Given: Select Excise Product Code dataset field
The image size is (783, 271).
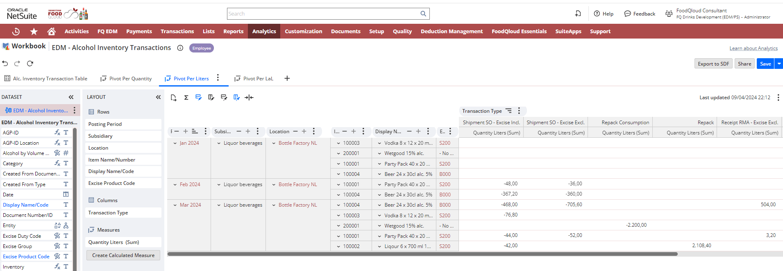Looking at the screenshot, I should [x=26, y=257].
